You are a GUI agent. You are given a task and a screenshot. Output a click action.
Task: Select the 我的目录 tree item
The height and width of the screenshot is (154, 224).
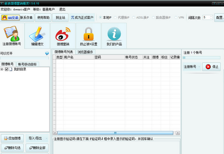coord(20,69)
